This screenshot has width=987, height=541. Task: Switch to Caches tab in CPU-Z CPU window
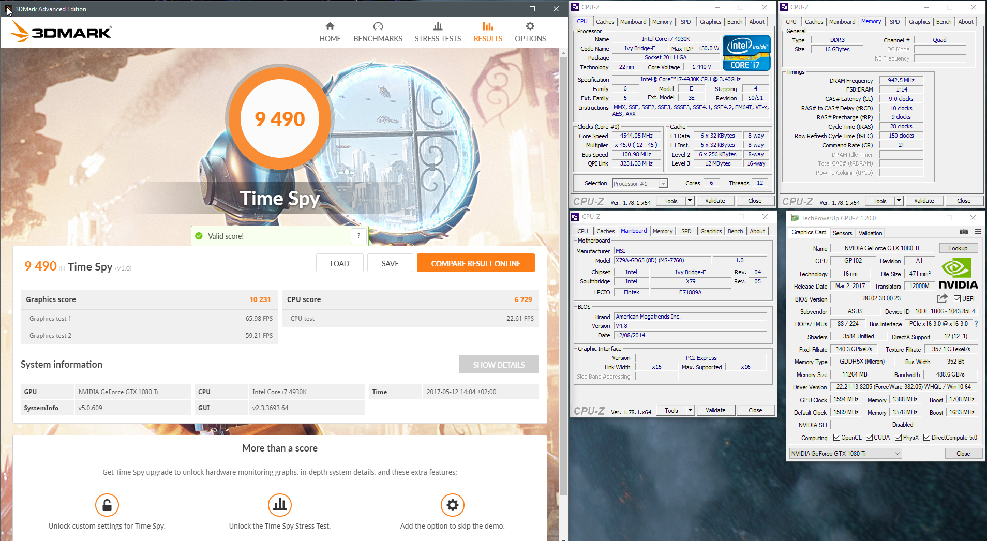click(x=605, y=22)
